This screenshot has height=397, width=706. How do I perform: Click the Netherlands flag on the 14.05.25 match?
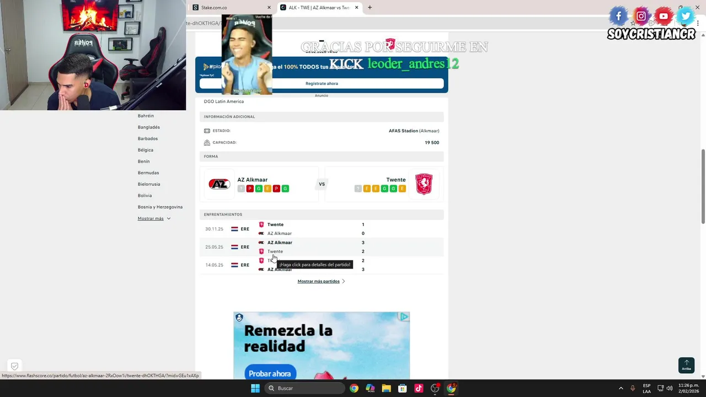click(234, 265)
